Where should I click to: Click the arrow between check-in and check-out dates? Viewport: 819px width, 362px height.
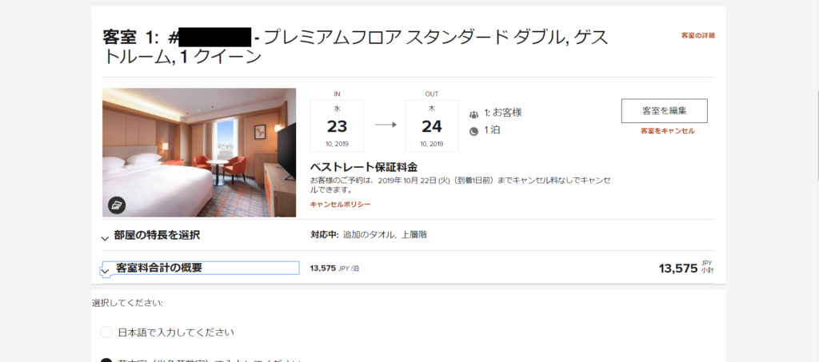(386, 125)
